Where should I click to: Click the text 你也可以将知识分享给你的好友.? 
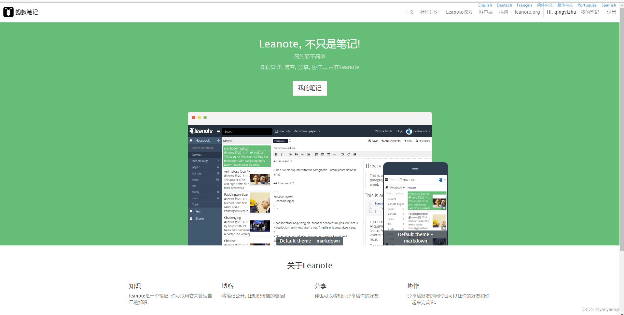[x=347, y=296]
